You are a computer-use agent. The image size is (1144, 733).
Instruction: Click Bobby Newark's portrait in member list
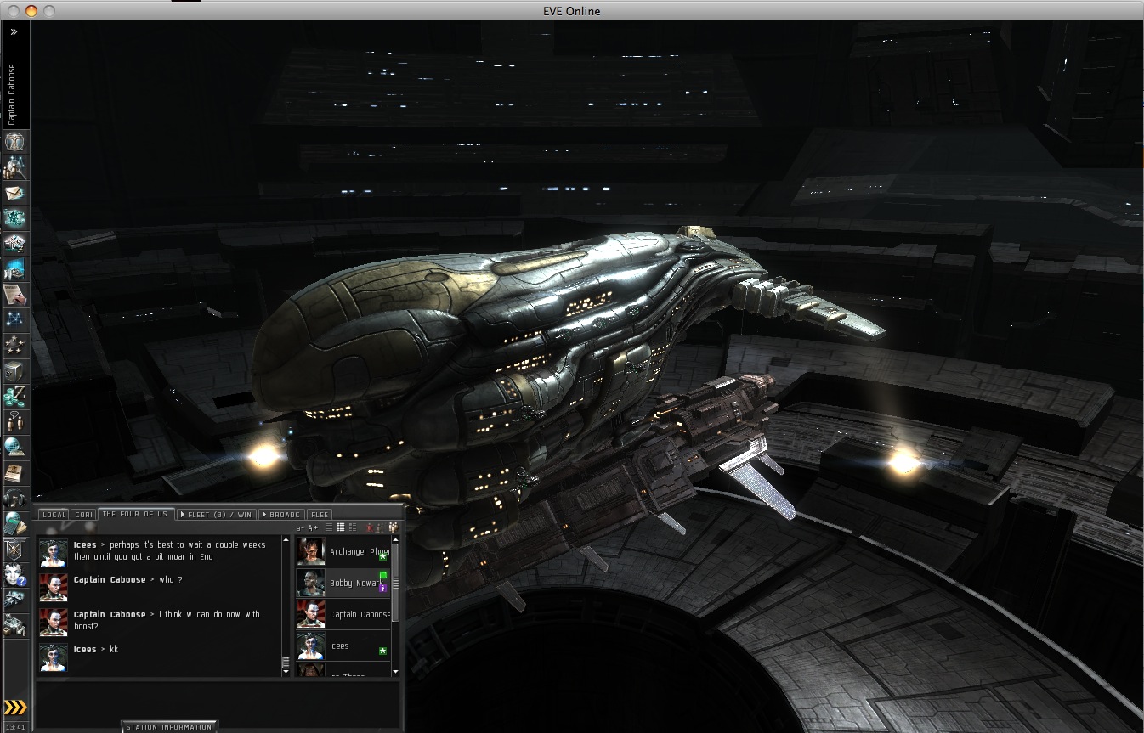coord(310,583)
